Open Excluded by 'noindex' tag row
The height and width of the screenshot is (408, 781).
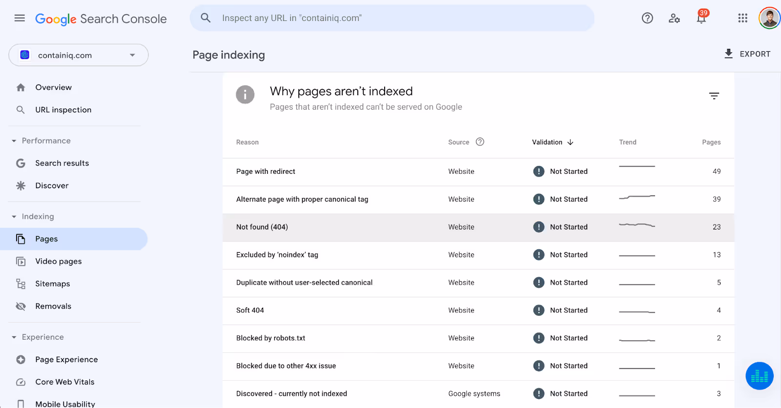(x=478, y=255)
